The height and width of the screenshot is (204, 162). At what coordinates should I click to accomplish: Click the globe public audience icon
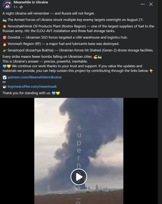(21, 7)
